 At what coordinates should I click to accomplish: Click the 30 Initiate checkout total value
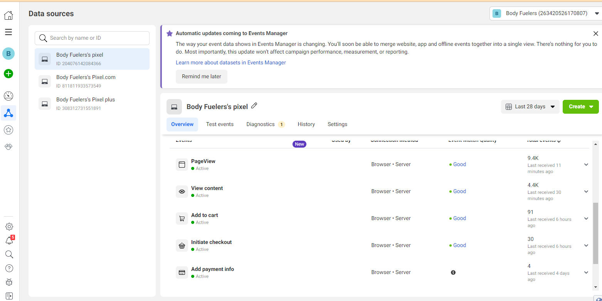coord(531,239)
